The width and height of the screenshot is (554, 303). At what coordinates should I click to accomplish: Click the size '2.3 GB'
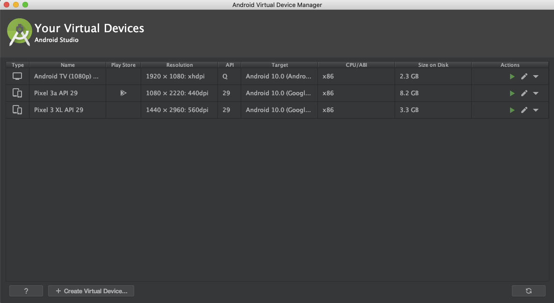click(x=409, y=76)
